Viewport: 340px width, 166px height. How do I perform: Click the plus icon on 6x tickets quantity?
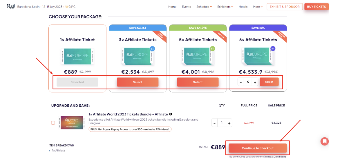[x=255, y=82]
